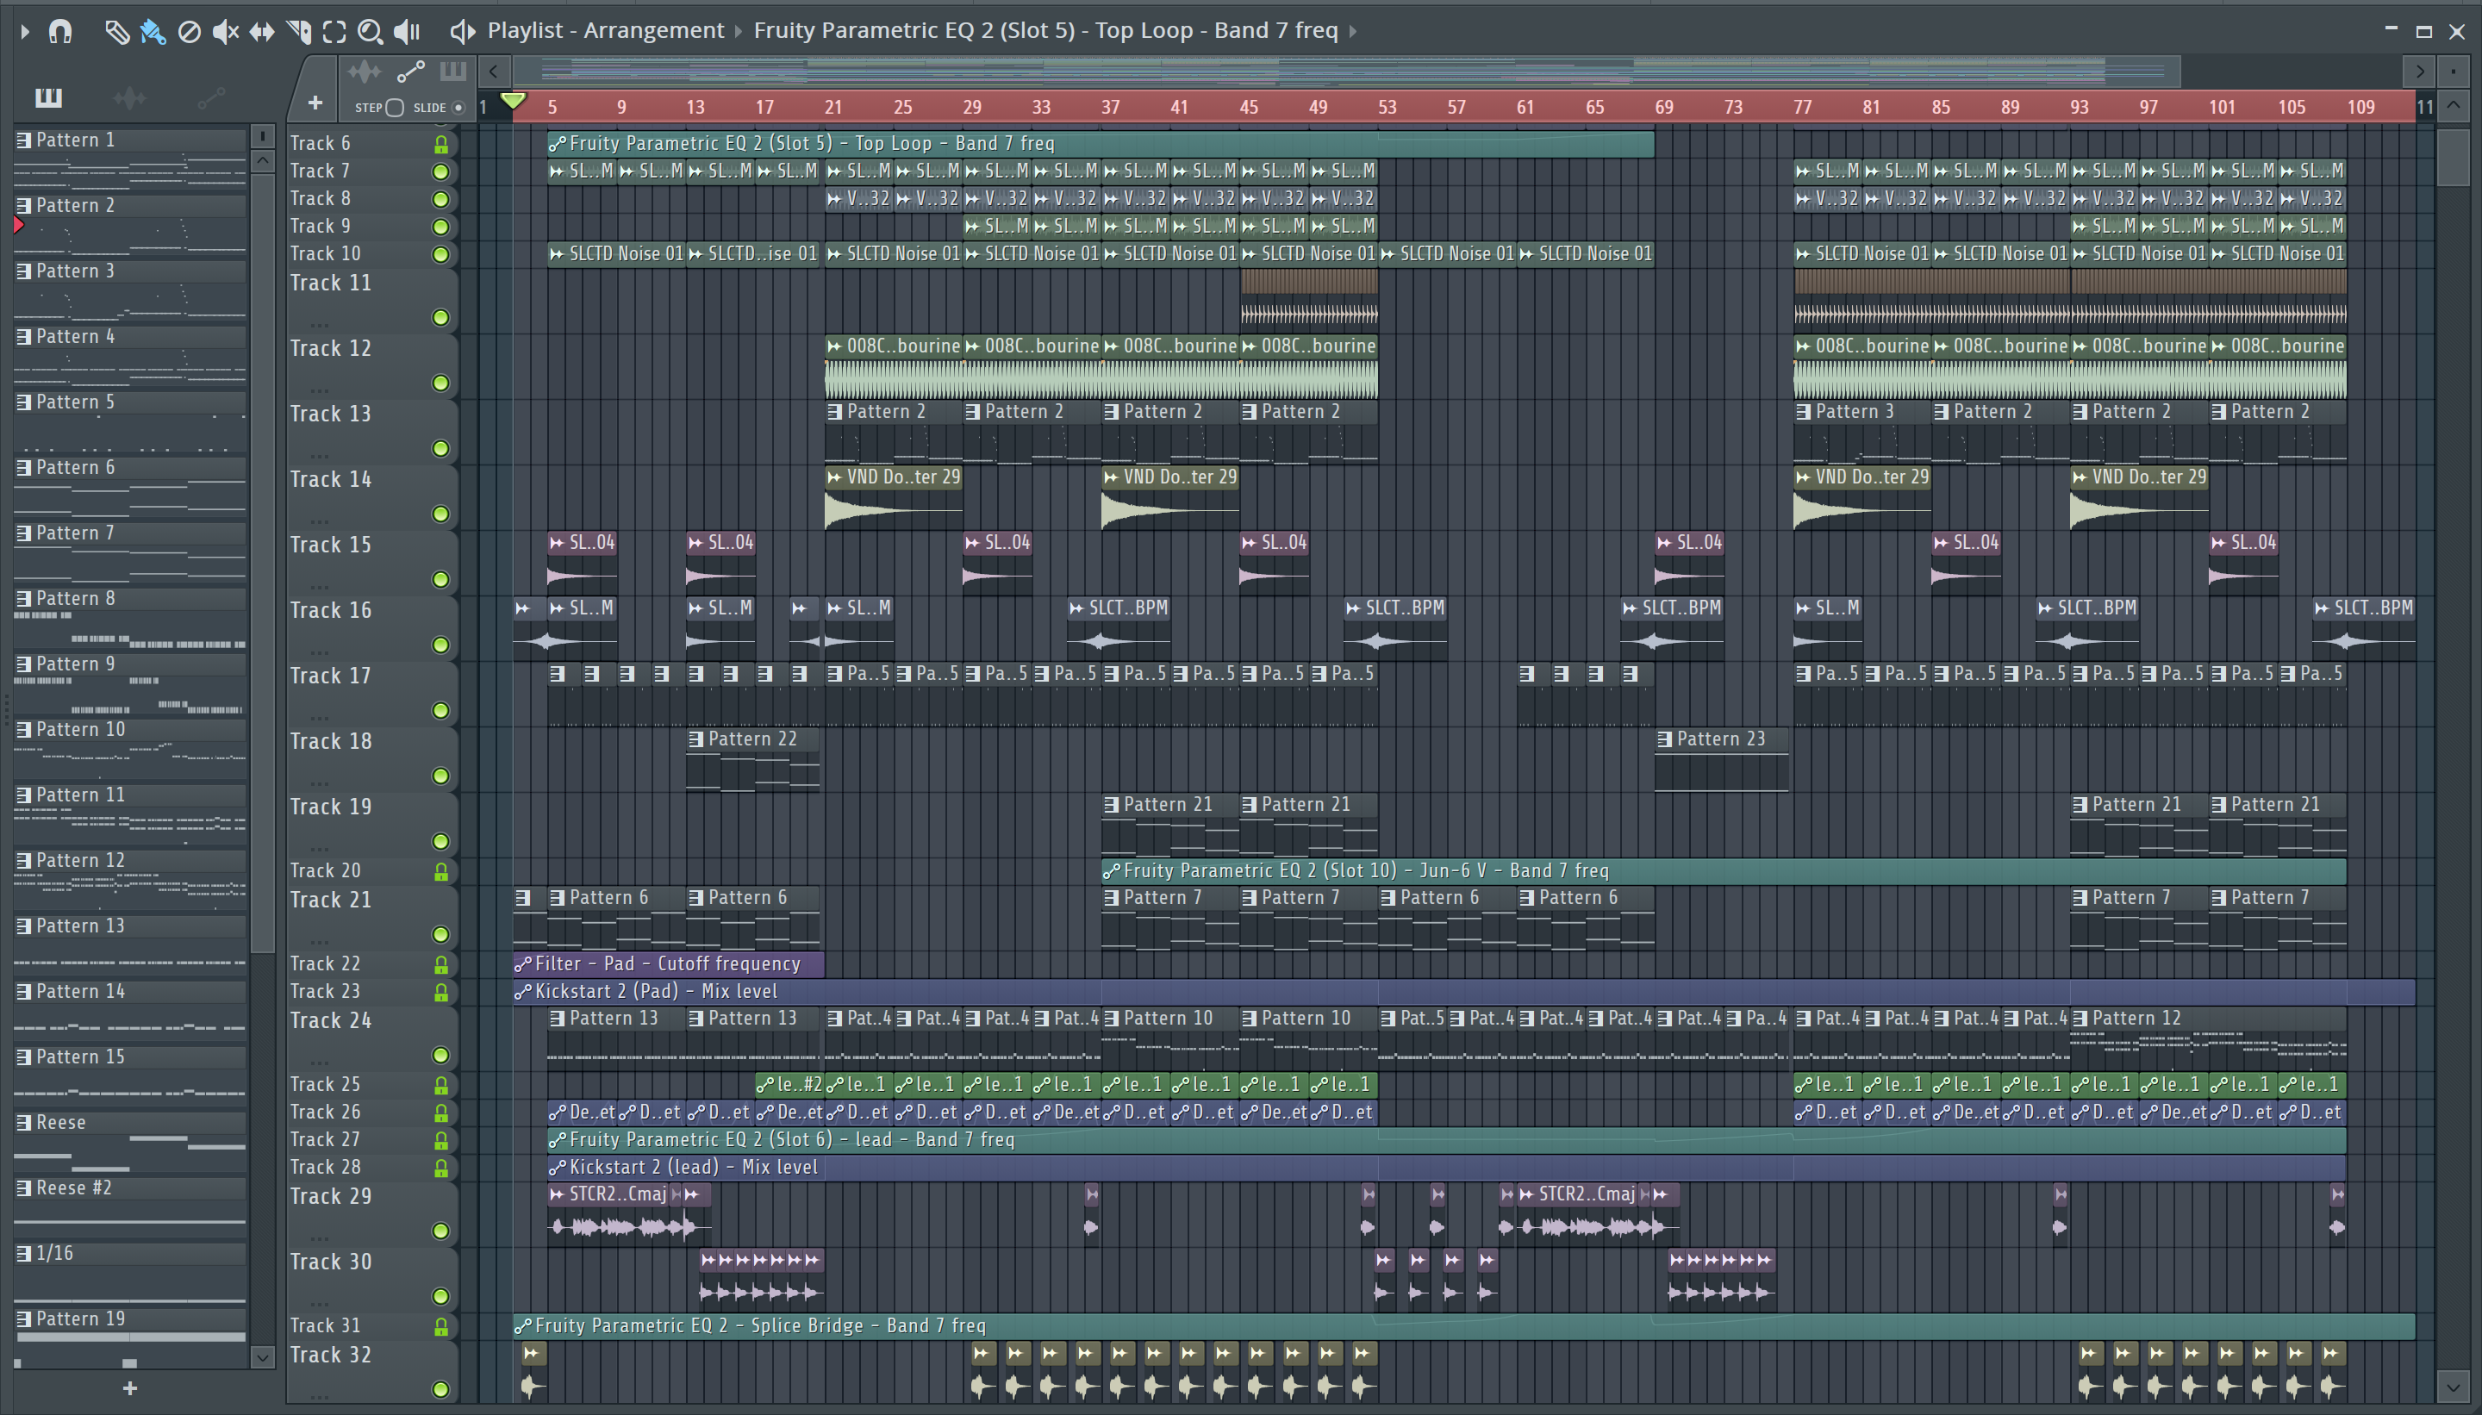This screenshot has width=2482, height=1415.
Task: Select Reese #2 in the picker
Action: tap(130, 1188)
